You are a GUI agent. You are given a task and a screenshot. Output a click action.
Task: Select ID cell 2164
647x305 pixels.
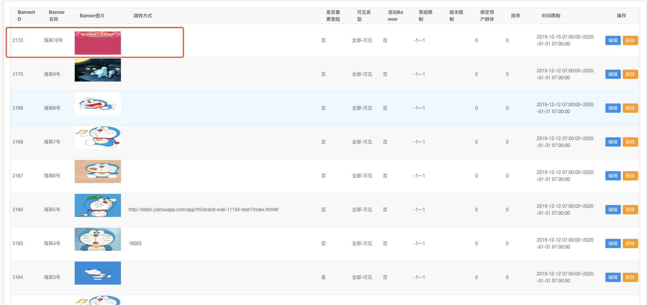[18, 277]
